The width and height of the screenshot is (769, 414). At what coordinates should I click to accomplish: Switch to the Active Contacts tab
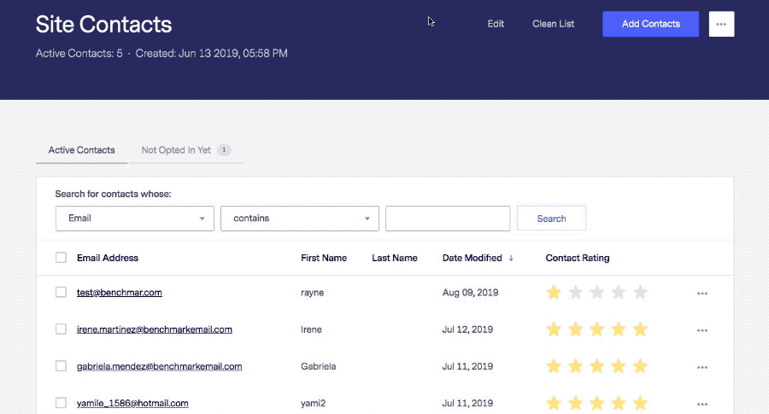click(81, 150)
